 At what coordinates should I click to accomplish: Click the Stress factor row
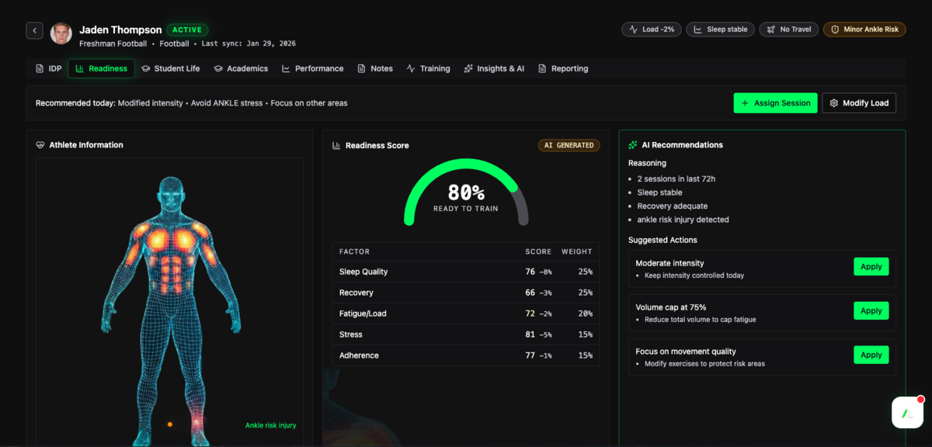click(x=466, y=334)
